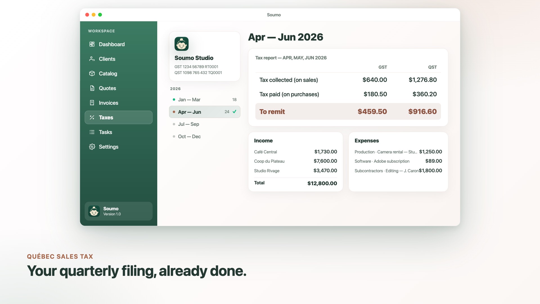Click the Tax report — APR, MAY, JUN 2026 label
Viewport: 540px width, 304px height.
pyautogui.click(x=291, y=58)
